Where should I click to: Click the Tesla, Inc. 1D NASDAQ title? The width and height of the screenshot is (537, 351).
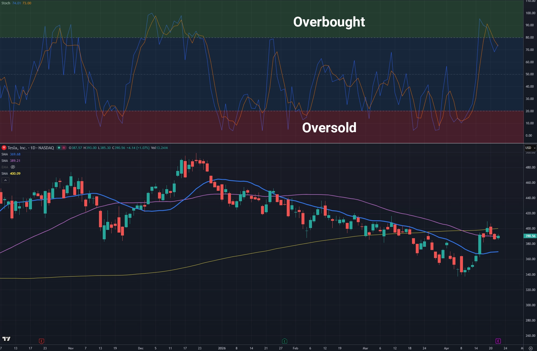click(31, 148)
